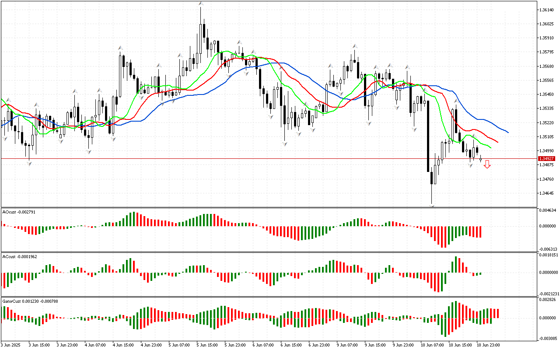Select the GatorCust indicator label
Image resolution: width=560 pixels, height=350 pixels.
[30, 301]
